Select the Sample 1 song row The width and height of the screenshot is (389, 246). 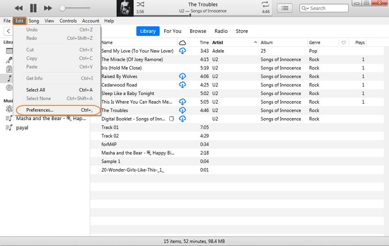click(237, 162)
